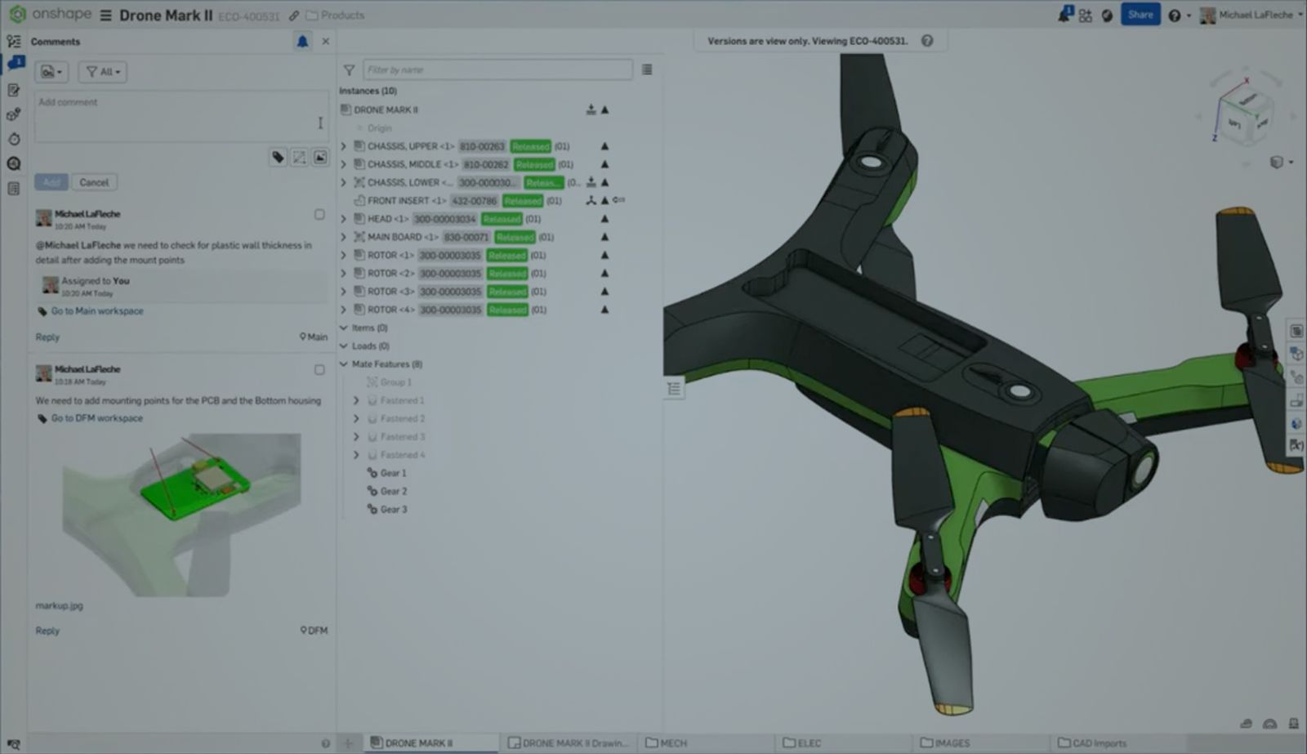Toggle comment notifications bell in Comments panel header

click(303, 41)
